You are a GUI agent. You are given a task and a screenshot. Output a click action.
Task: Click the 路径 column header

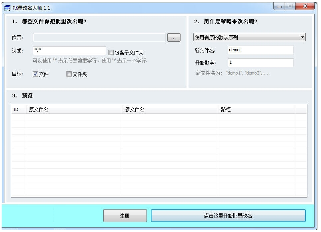pyautogui.click(x=257, y=109)
